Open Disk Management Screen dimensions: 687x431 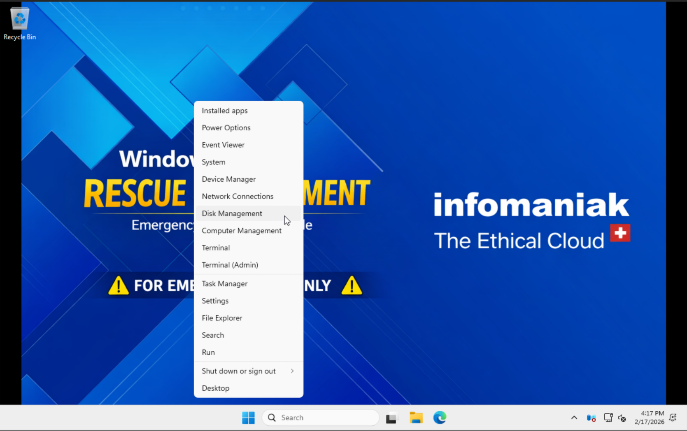click(232, 213)
